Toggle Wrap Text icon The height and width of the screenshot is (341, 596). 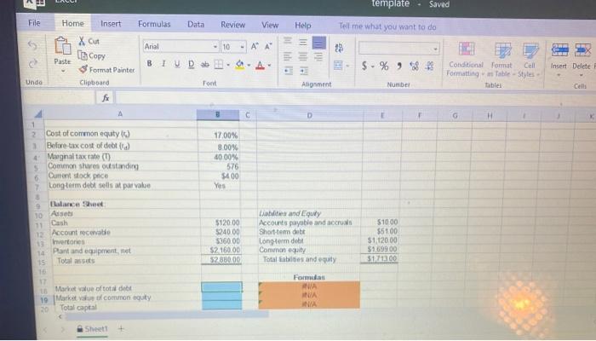point(339,48)
